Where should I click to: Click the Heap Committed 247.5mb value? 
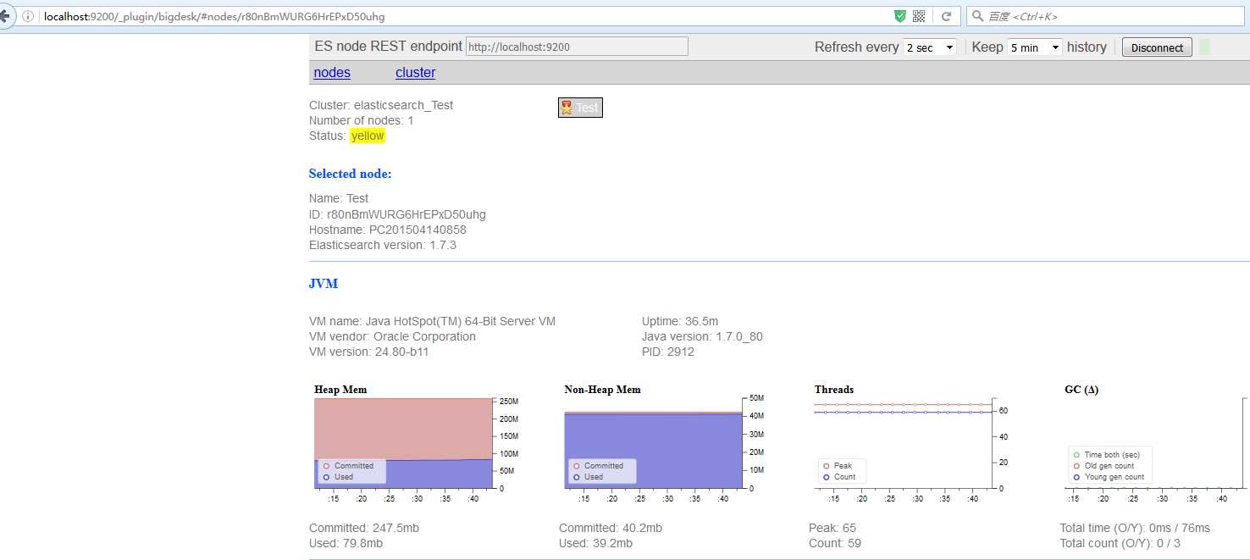[x=364, y=528]
